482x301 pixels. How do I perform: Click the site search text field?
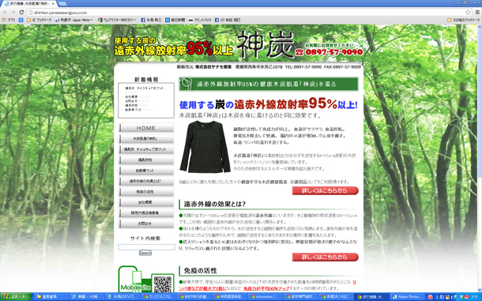146,247
